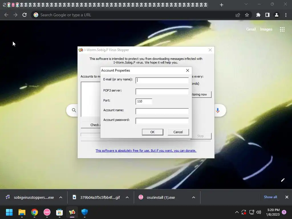Click the Port field showing 110
The width and height of the screenshot is (292, 219).
point(144,101)
